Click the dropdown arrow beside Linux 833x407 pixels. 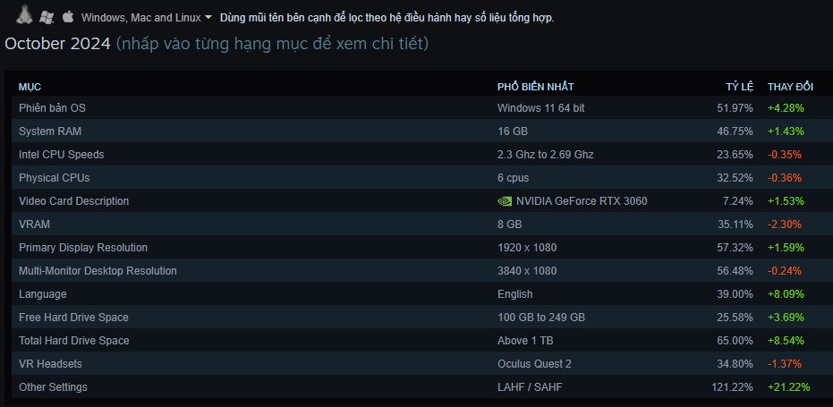point(208,18)
